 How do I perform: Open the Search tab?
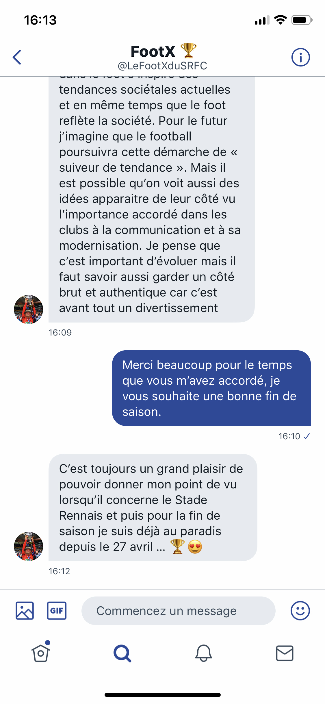tap(122, 653)
